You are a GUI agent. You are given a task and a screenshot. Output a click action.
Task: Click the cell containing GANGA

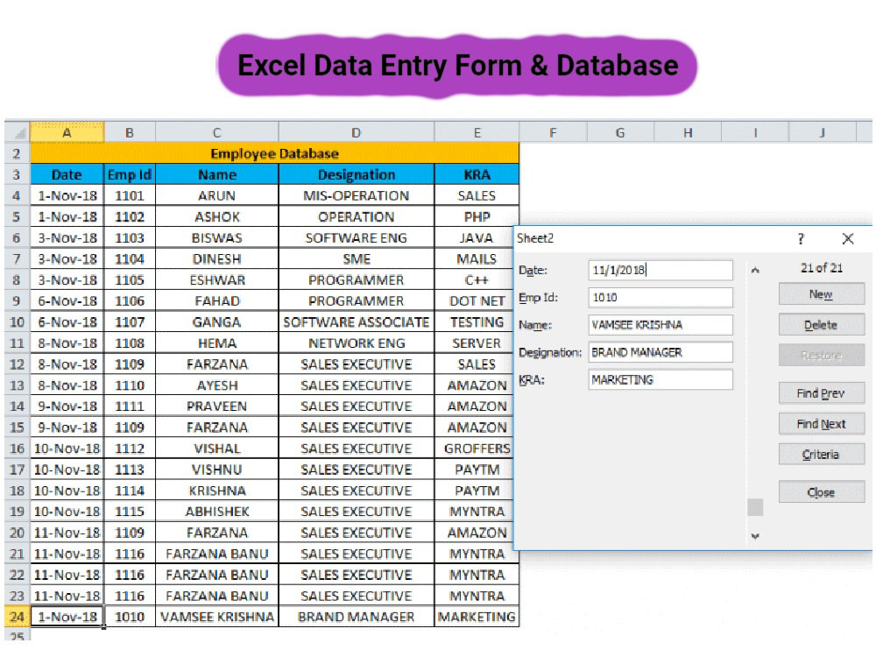(x=216, y=322)
